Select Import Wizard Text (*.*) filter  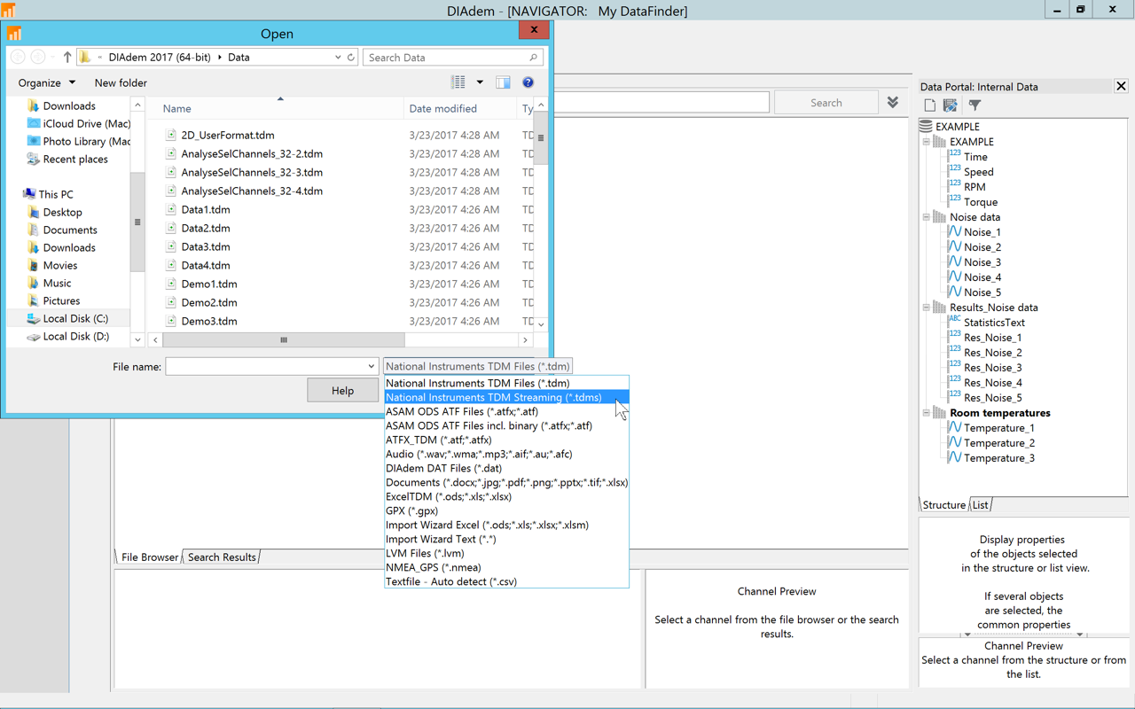(506, 539)
